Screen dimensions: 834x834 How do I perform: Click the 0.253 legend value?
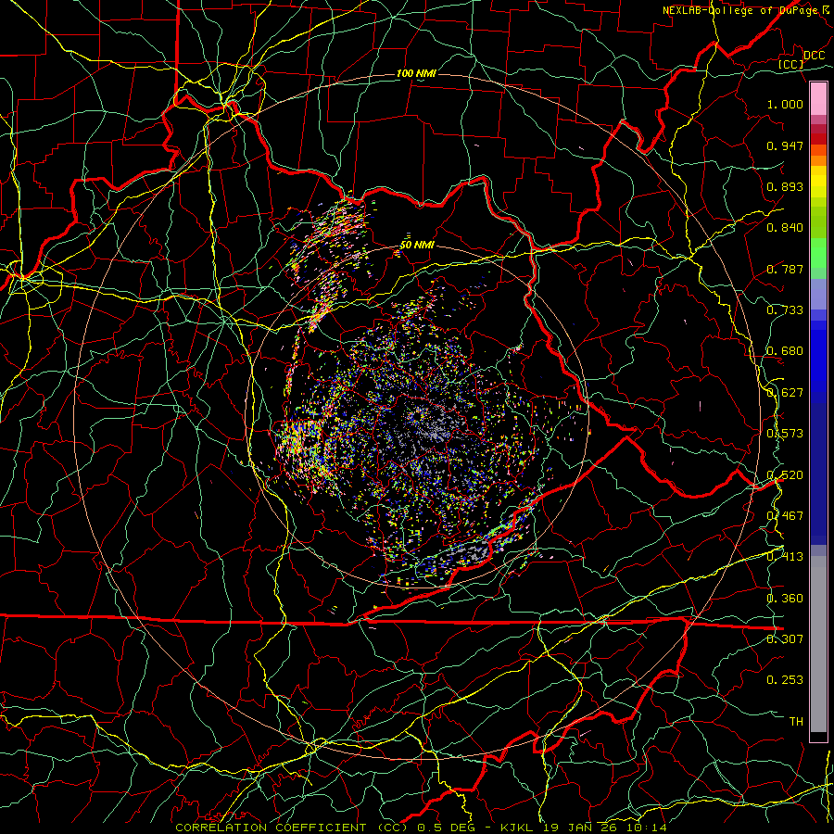pyautogui.click(x=785, y=680)
